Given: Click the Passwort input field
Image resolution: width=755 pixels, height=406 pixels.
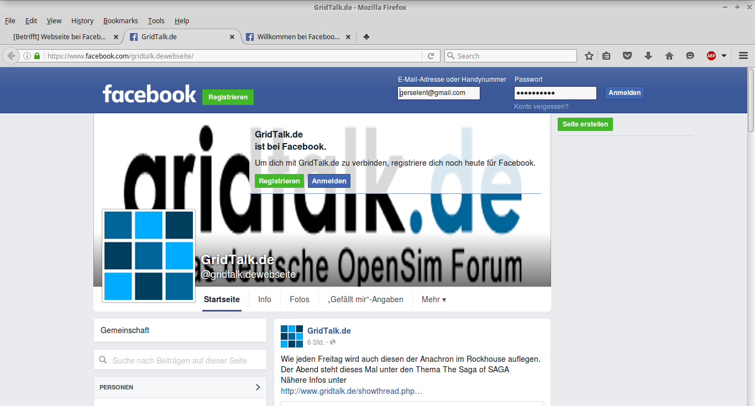Looking at the screenshot, I should point(555,93).
